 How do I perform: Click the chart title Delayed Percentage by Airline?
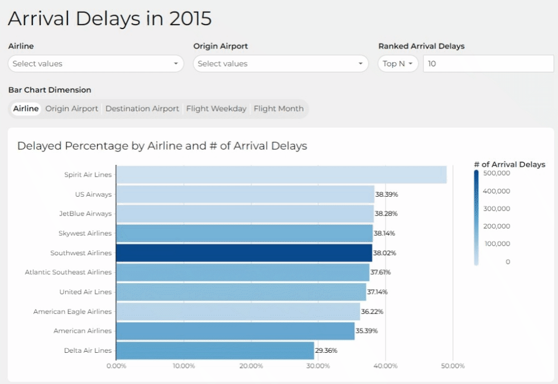pyautogui.click(x=162, y=146)
